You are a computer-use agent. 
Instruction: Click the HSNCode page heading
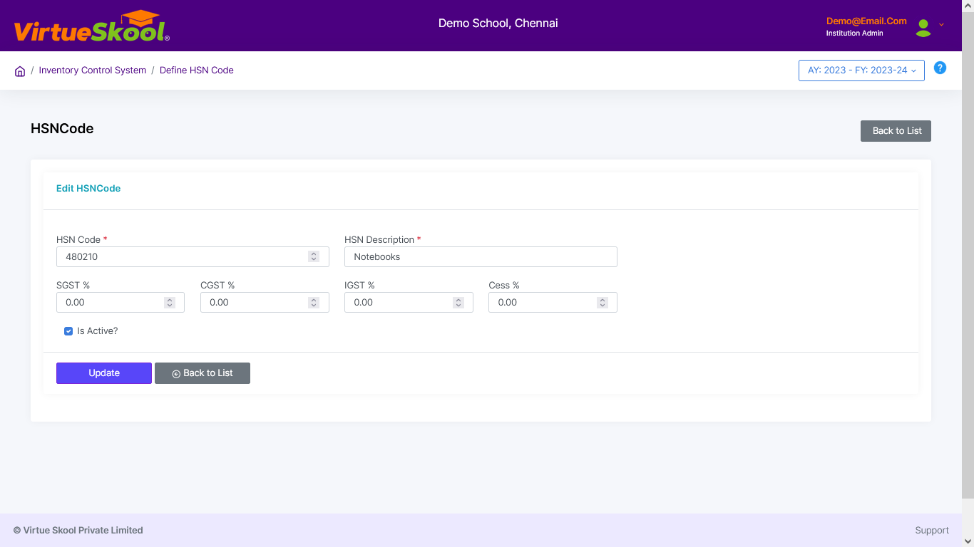[x=62, y=129]
